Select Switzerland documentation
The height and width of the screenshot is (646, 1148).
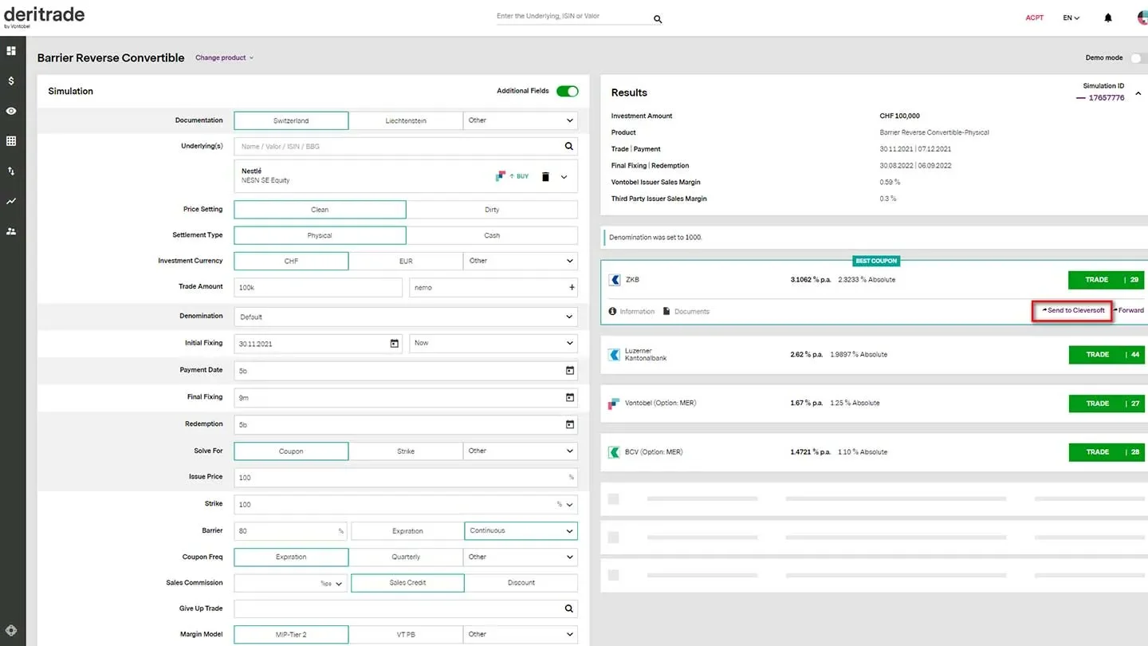point(291,120)
